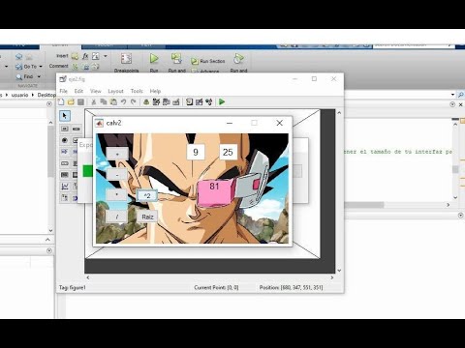Click GUIDE layout scroll-right arrow
465x348 pixels.
tap(332, 277)
